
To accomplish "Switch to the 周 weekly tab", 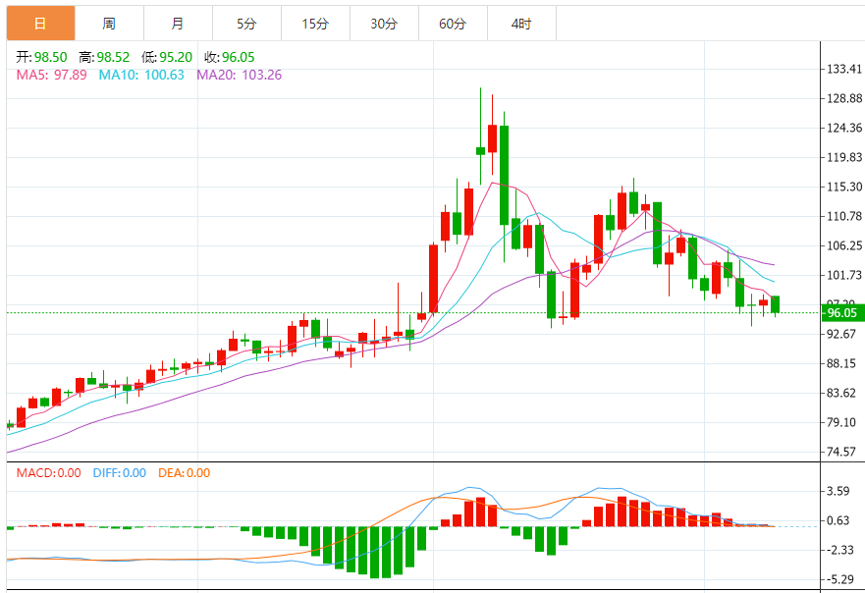I will click(109, 23).
